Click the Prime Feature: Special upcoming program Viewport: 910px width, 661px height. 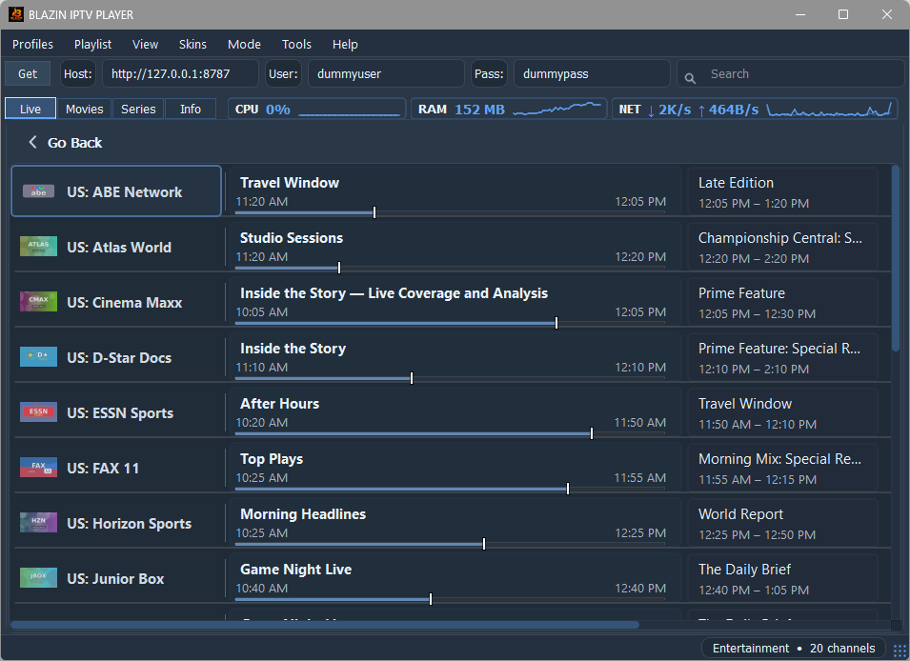(x=782, y=357)
